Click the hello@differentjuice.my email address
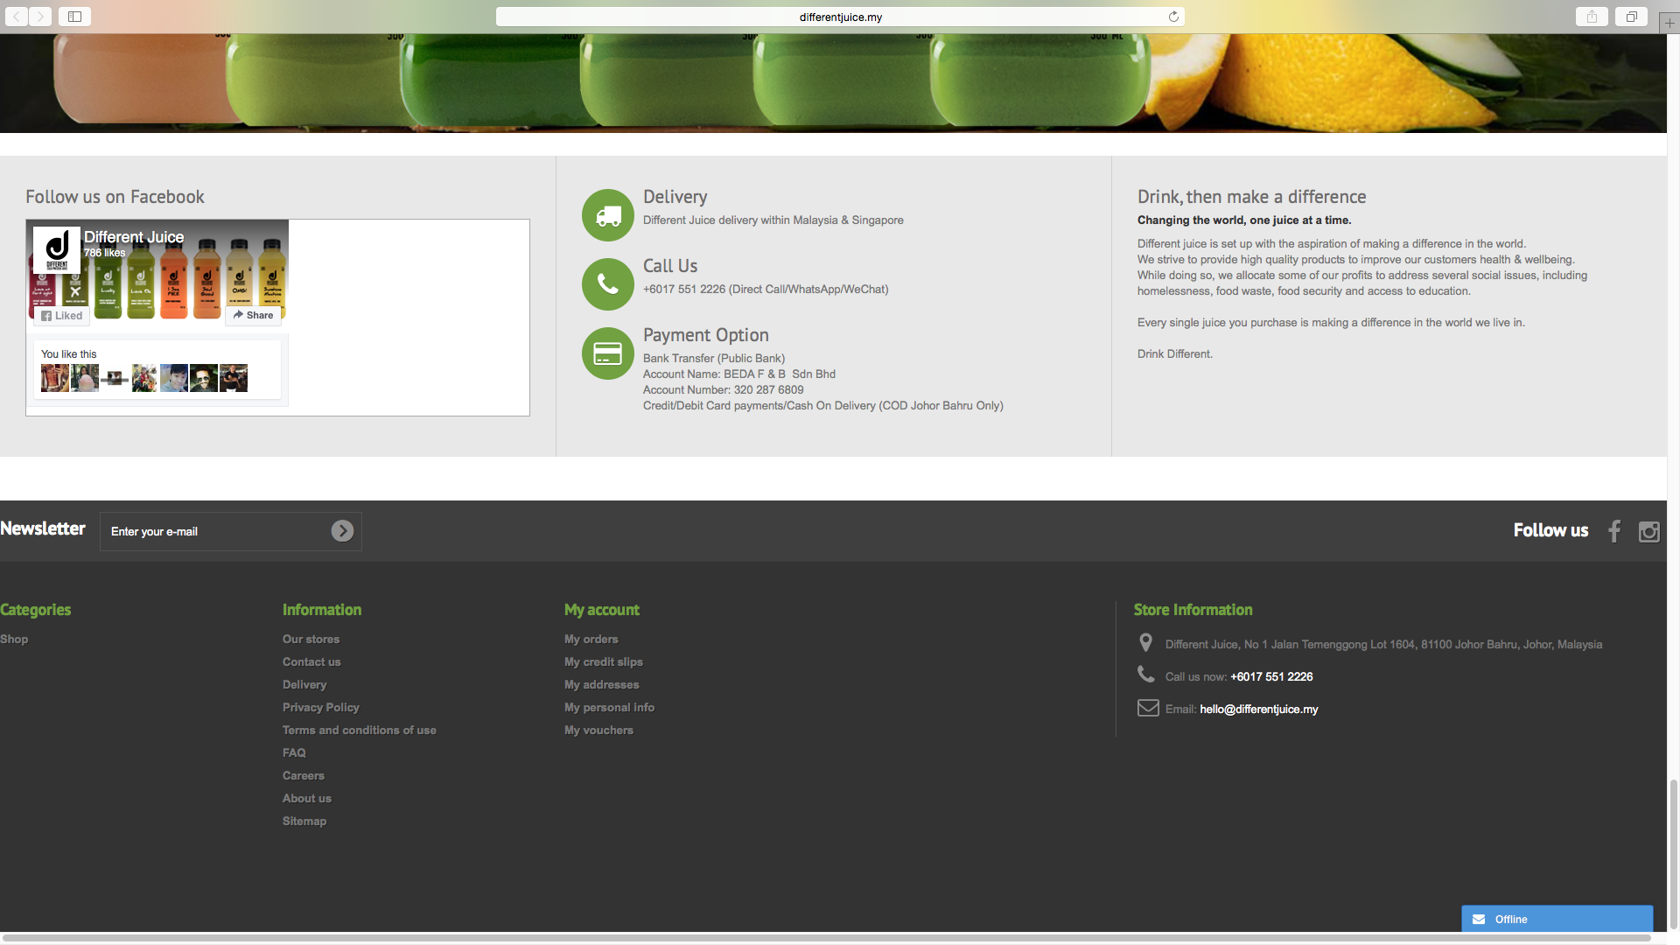Screen dimensions: 1680x945 click(x=1259, y=709)
